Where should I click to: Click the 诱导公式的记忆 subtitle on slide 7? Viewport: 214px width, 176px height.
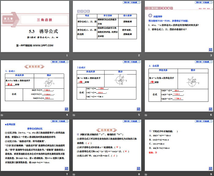35,128
